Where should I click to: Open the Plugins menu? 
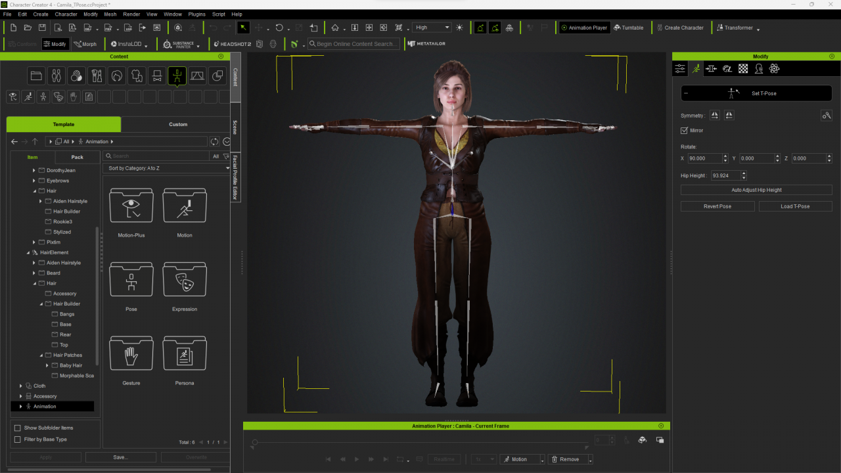click(196, 14)
